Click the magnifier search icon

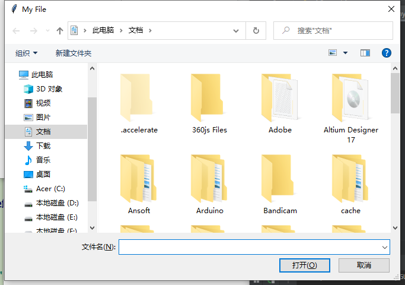pos(286,30)
